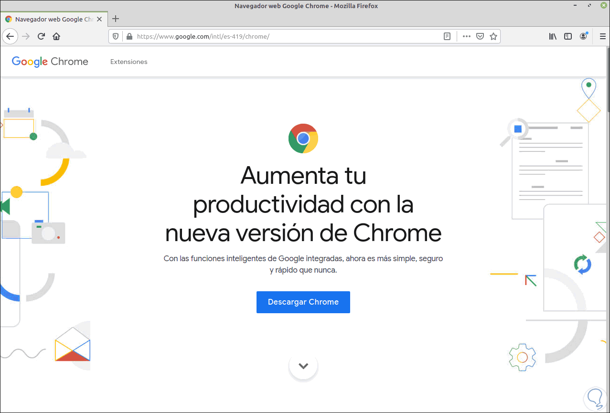
Task: Open the Extensiones link
Action: 129,62
